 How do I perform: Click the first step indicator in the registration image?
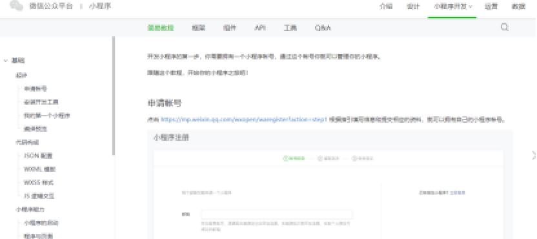point(294,159)
